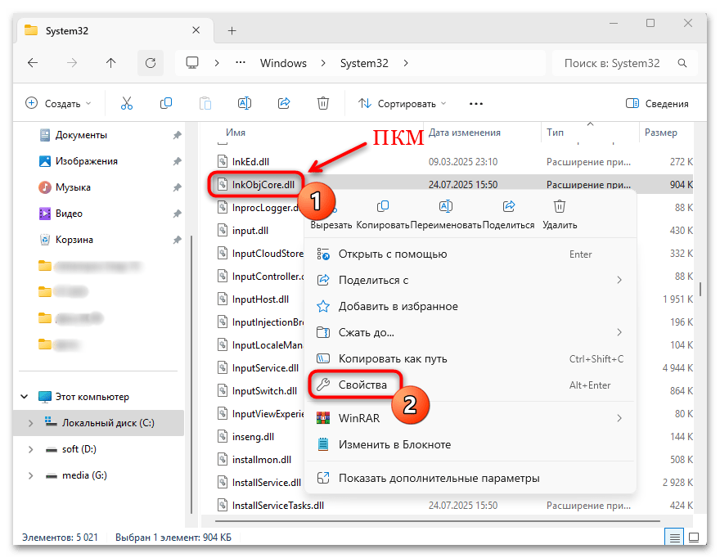Click the search box Поиск в: System32
This screenshot has width=720, height=558.
pyautogui.click(x=626, y=63)
